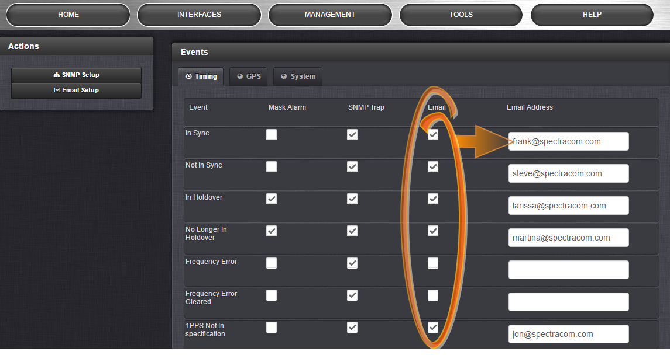
Task: Open the HELP menu
Action: tap(592, 15)
